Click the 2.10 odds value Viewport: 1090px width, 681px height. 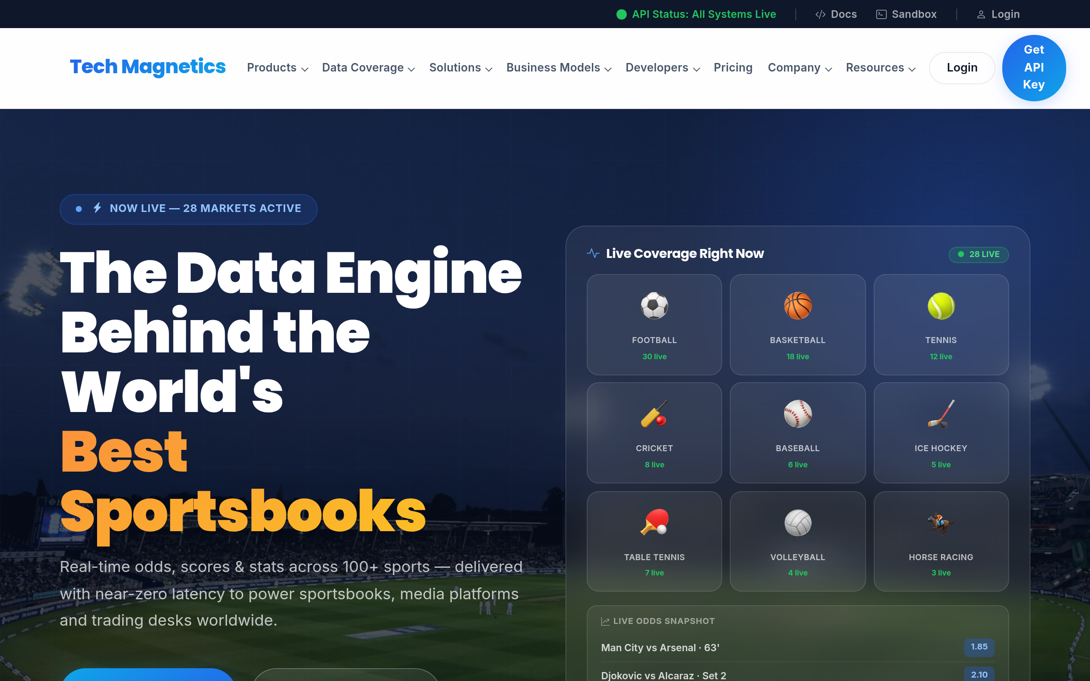click(x=979, y=674)
